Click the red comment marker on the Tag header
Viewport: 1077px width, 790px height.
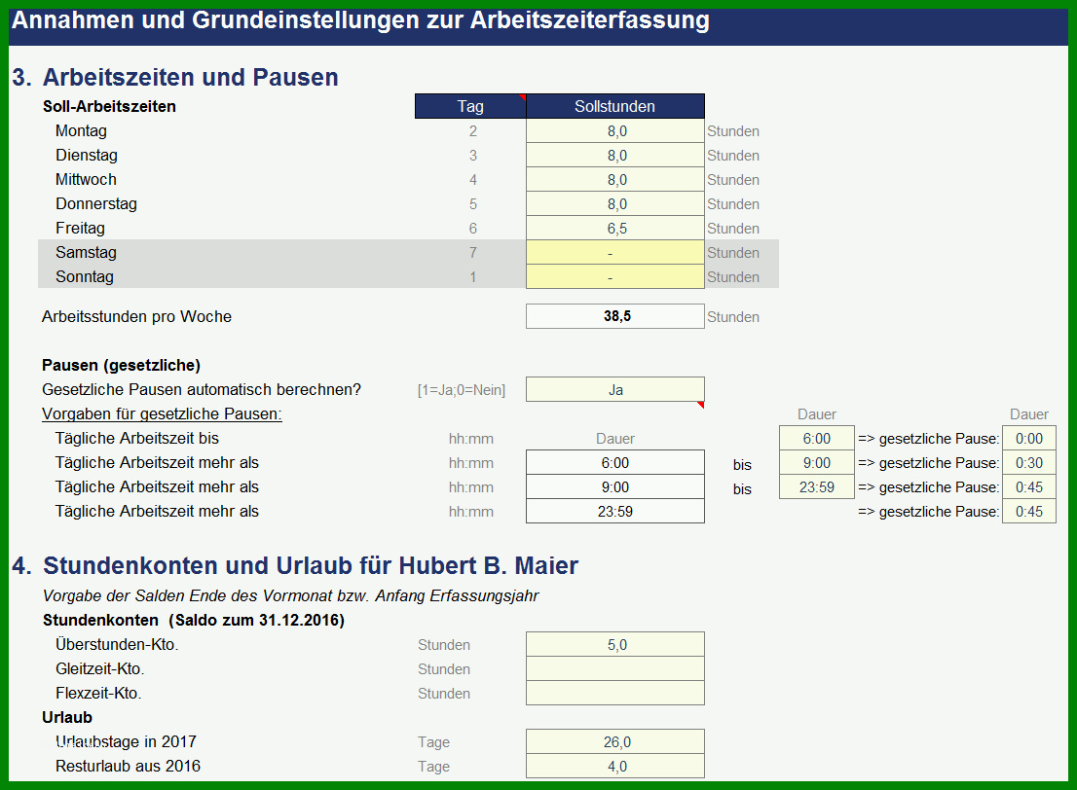pos(523,97)
